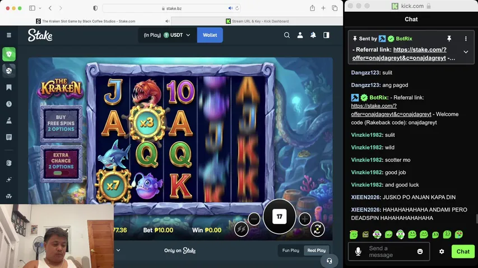Switch to Stream URL & Key tab
478x268 pixels.
coord(257,21)
